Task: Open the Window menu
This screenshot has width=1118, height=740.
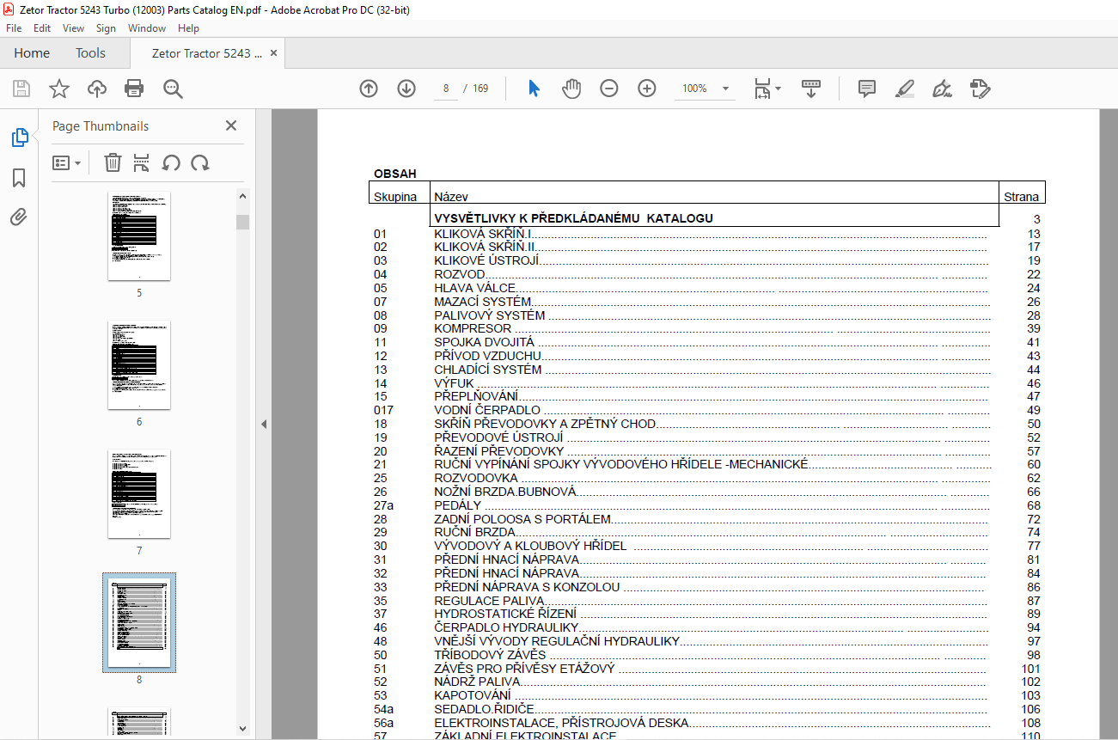Action: tap(147, 28)
